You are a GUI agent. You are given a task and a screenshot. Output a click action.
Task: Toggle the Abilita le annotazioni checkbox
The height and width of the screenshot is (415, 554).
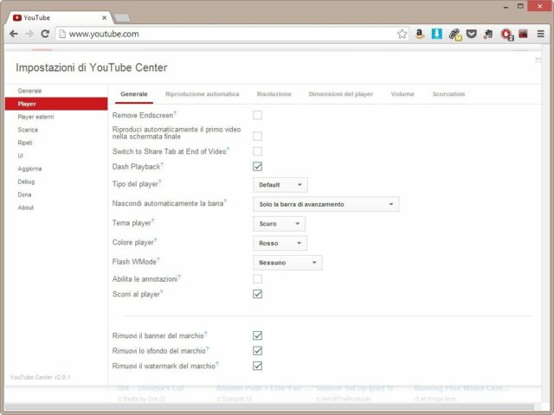[x=257, y=278]
